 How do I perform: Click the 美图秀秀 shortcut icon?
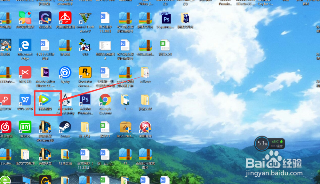pyautogui.click(x=145, y=127)
